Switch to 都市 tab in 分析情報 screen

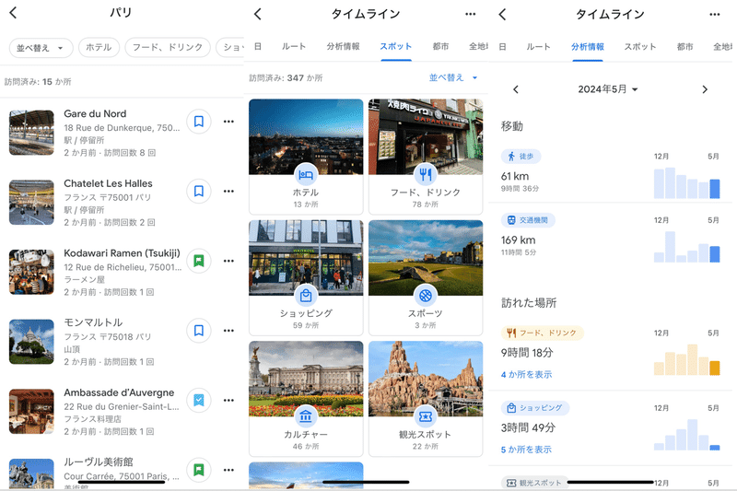click(684, 46)
